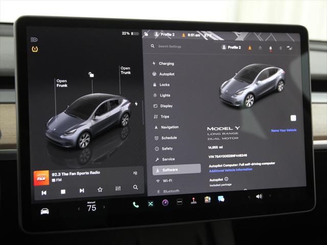
Task: Tap the dashcam microphone icon with red dot
Action: point(270,48)
